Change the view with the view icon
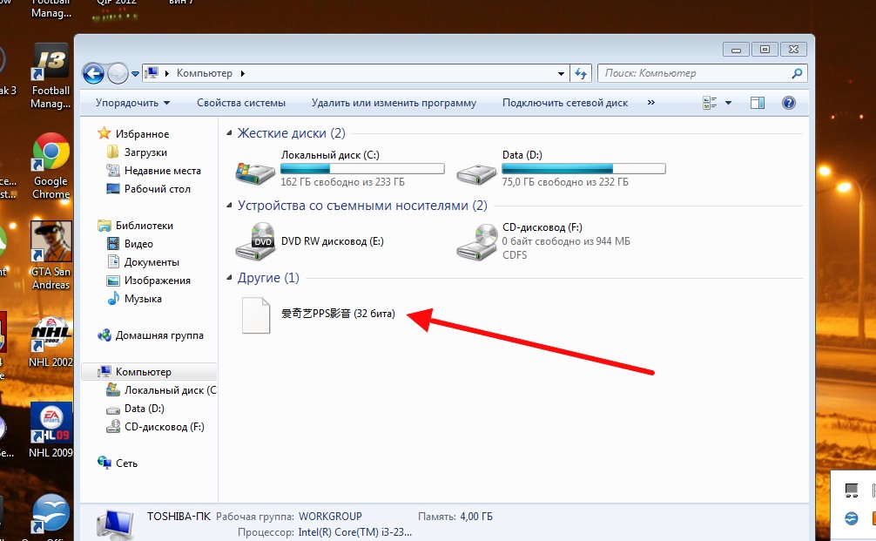 (x=710, y=103)
